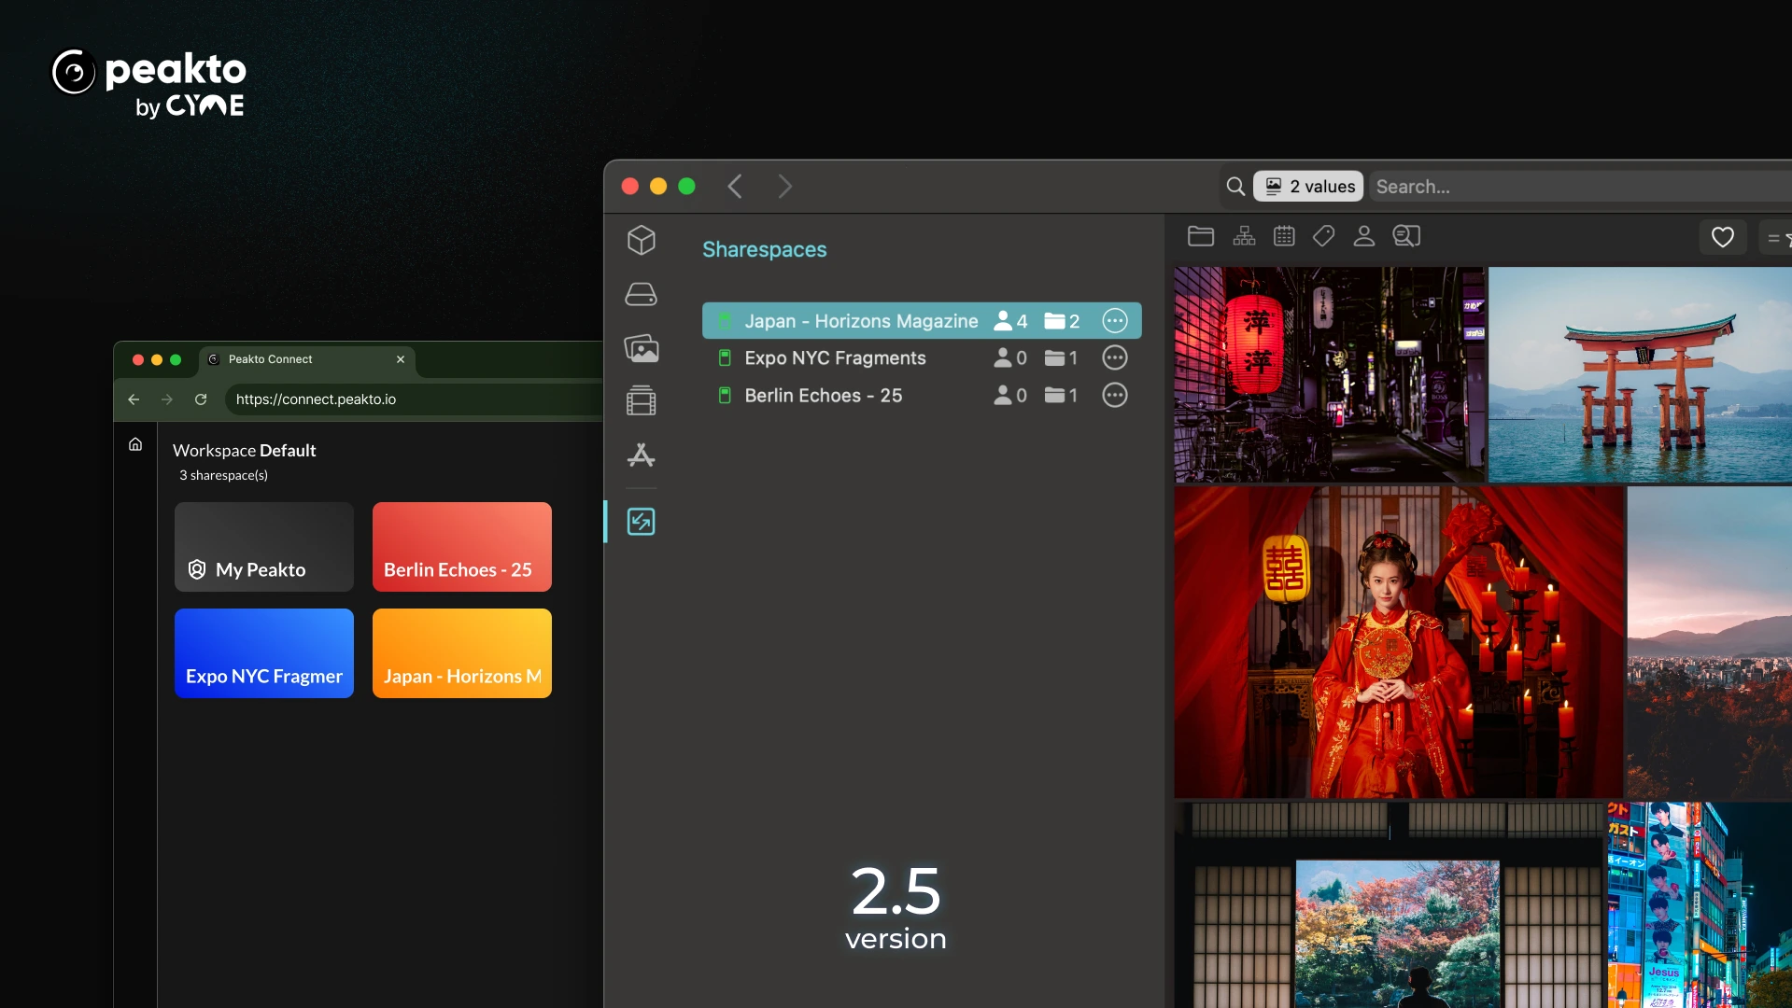Click the orange Japan - Horizons card
The height and width of the screenshot is (1008, 1792).
click(461, 653)
